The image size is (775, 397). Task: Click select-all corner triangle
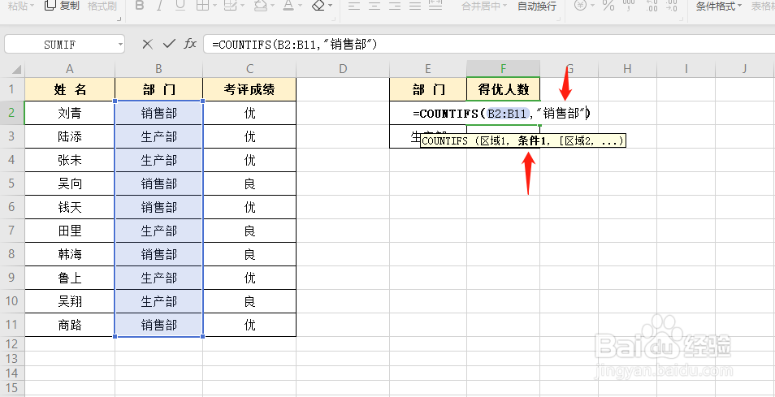tap(16, 69)
